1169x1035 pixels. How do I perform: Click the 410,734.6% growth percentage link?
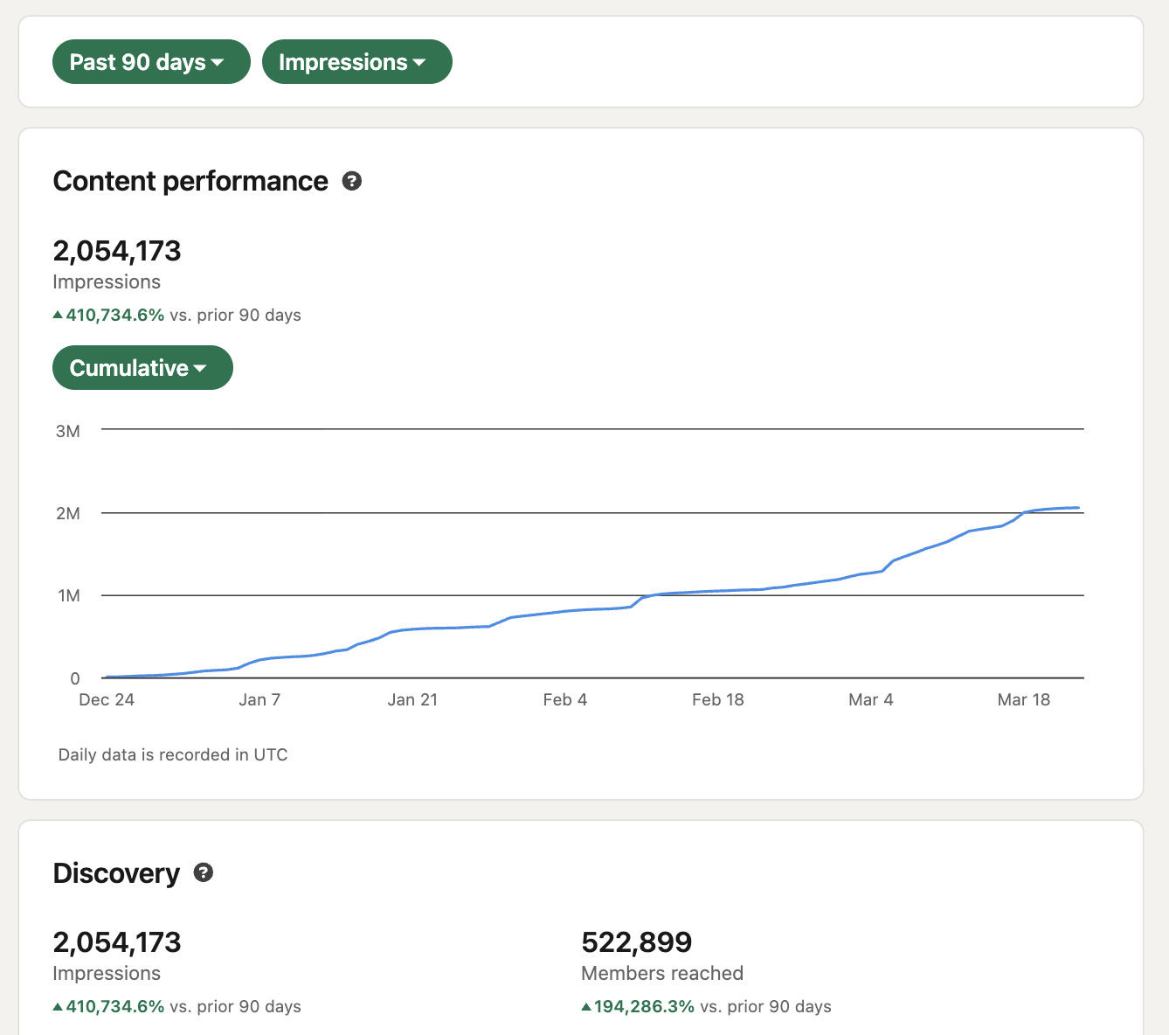point(114,315)
